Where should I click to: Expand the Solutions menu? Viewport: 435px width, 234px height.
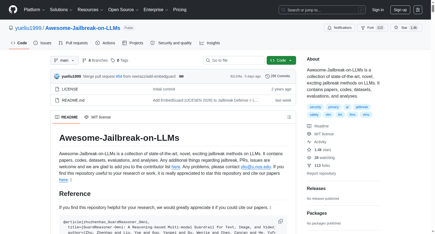point(61,10)
